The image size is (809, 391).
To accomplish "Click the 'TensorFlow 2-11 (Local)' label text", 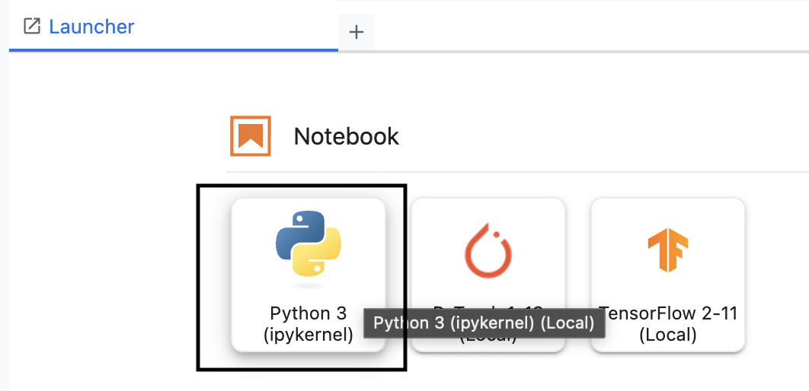I will 668,323.
